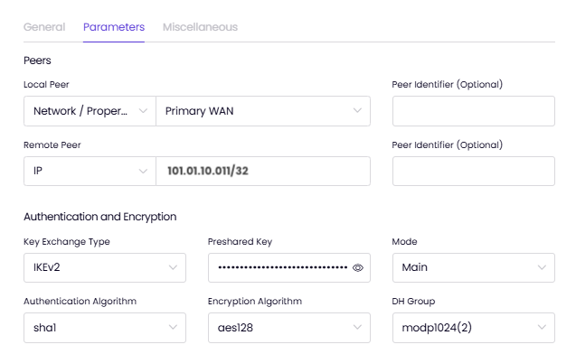Click chevron arrow of Mode Main dropdown
This screenshot has height=354, width=576.
[x=542, y=267]
